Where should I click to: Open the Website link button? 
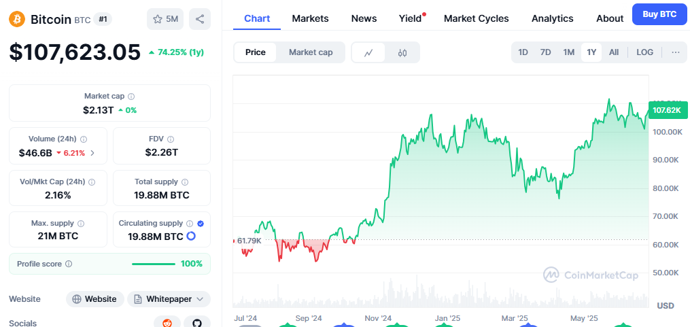pos(95,299)
